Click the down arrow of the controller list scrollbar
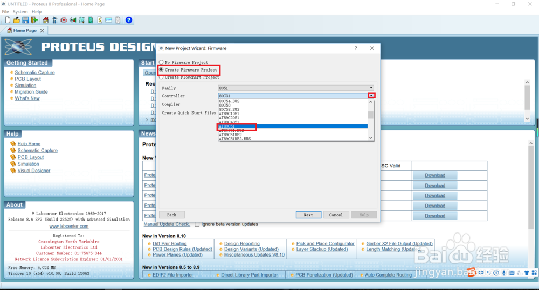The width and height of the screenshot is (539, 290). coord(371,138)
